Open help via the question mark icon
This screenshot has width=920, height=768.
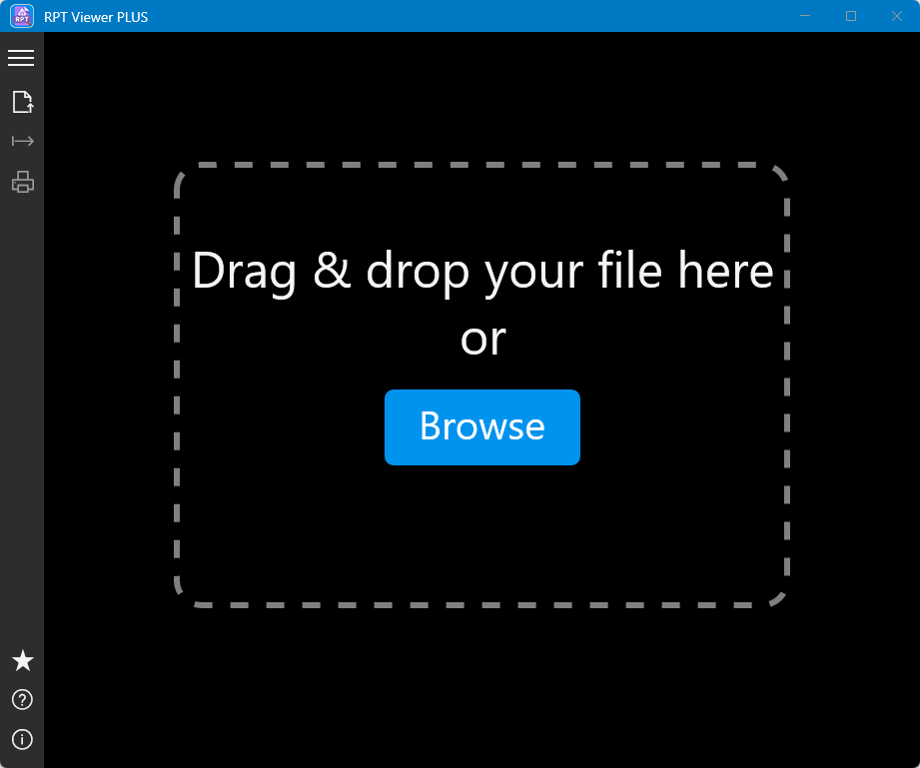(x=22, y=700)
